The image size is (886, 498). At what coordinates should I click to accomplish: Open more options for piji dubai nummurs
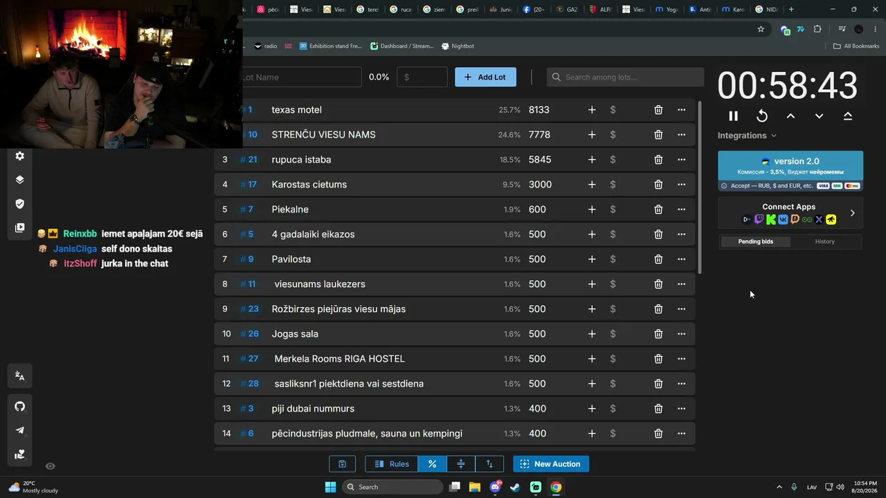pos(681,409)
